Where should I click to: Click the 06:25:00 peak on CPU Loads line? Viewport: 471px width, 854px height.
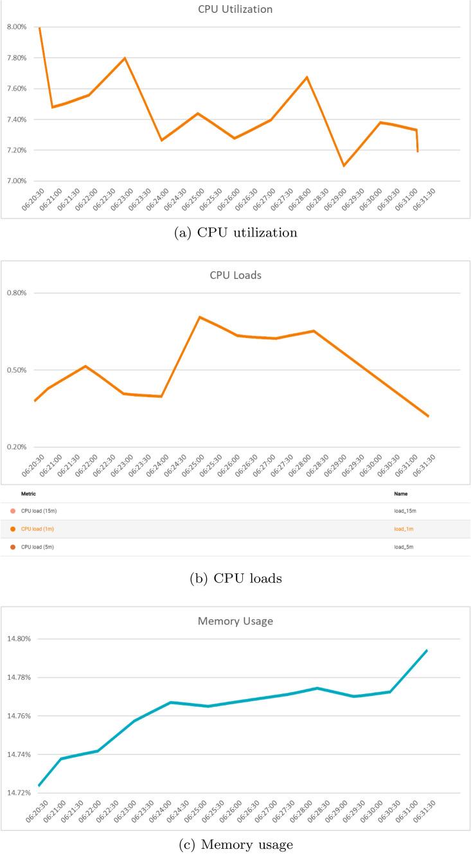click(x=200, y=317)
